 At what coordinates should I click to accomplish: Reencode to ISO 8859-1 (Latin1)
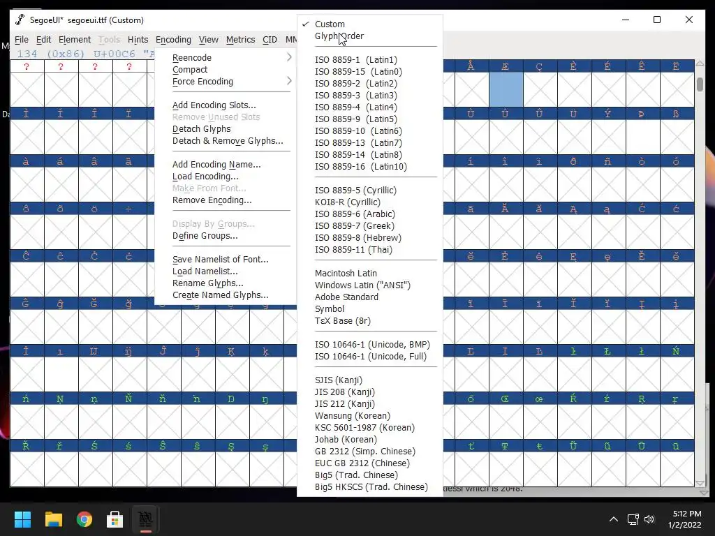pyautogui.click(x=355, y=60)
